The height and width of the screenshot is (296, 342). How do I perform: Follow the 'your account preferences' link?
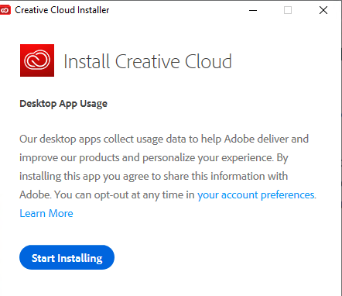[x=256, y=195]
